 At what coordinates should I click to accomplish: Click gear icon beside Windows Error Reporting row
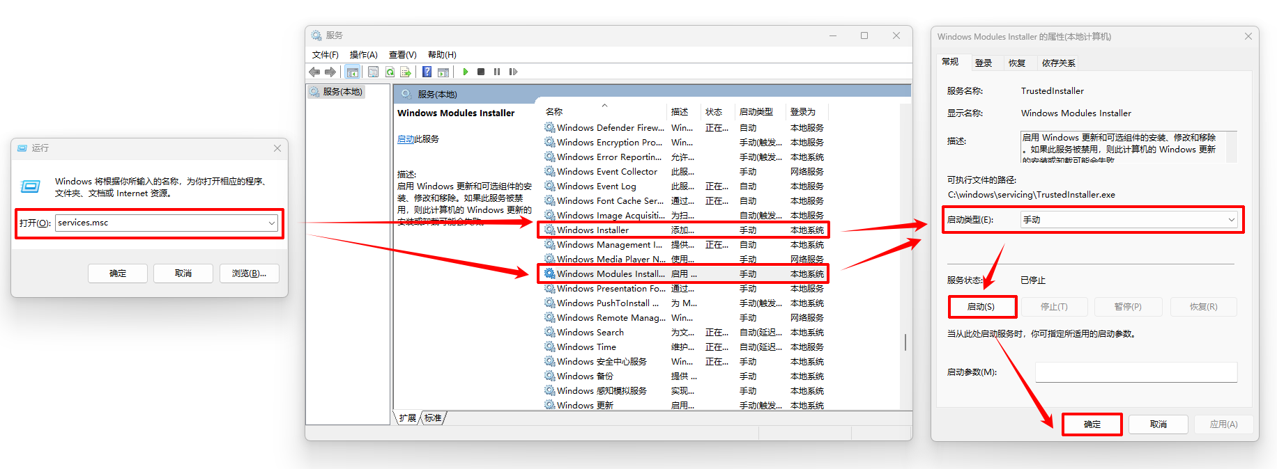[550, 157]
